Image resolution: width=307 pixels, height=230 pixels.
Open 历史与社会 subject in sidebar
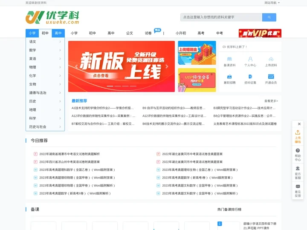45,127
